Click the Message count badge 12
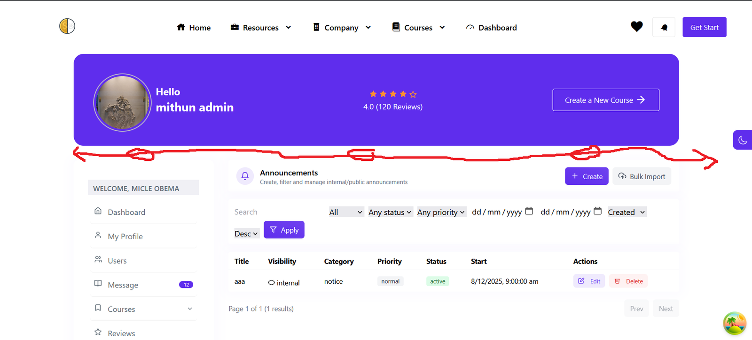 (x=186, y=285)
